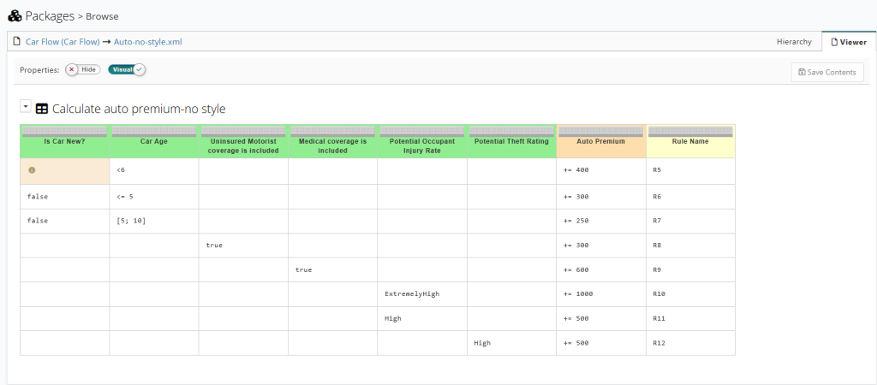This screenshot has width=877, height=385.
Task: Click the R8 rule name cell
Action: coord(691,246)
